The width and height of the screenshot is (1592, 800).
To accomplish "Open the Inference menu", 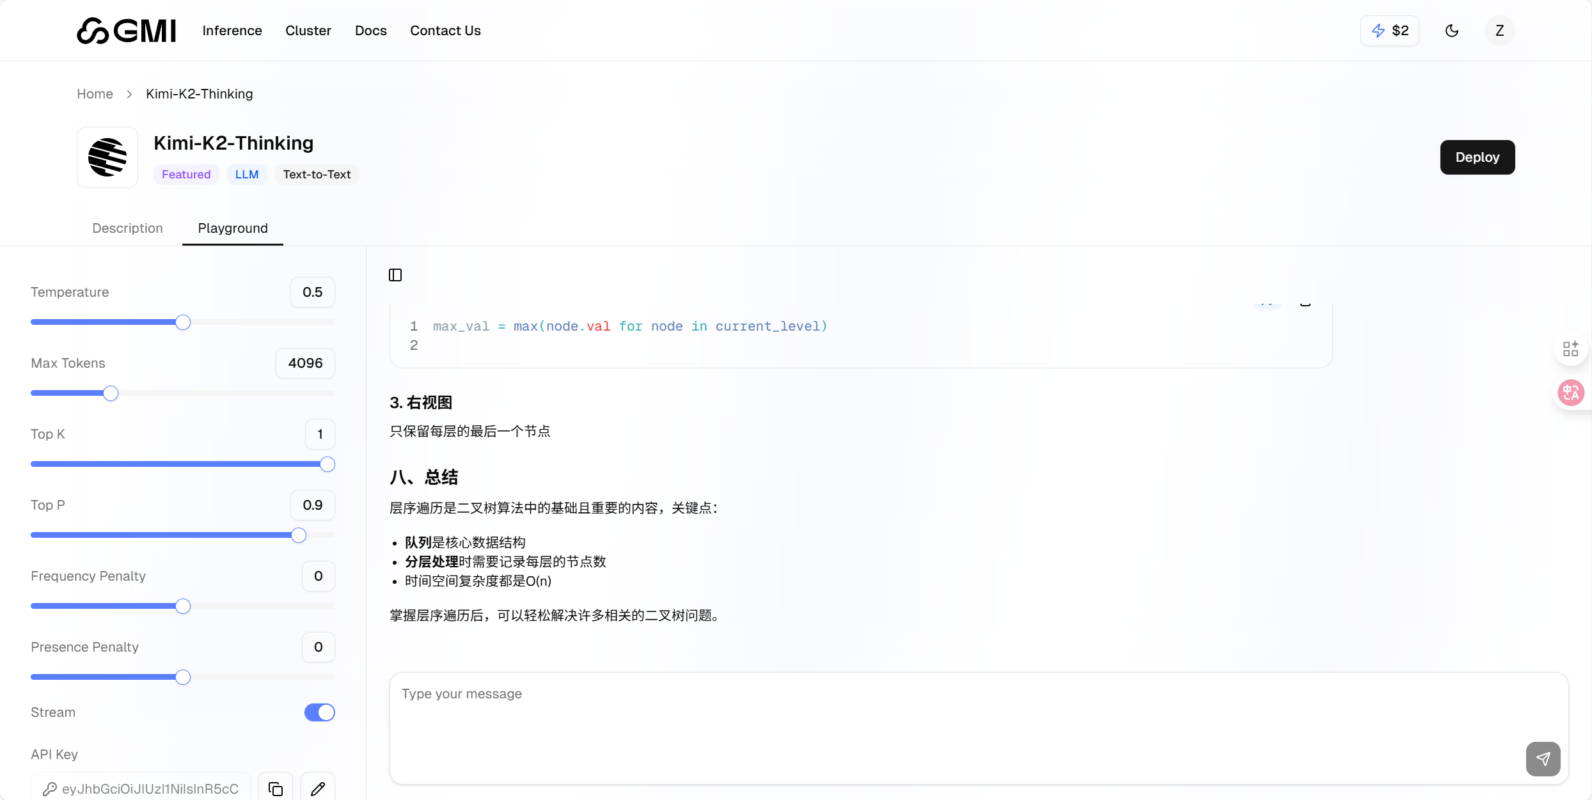I will 232,31.
